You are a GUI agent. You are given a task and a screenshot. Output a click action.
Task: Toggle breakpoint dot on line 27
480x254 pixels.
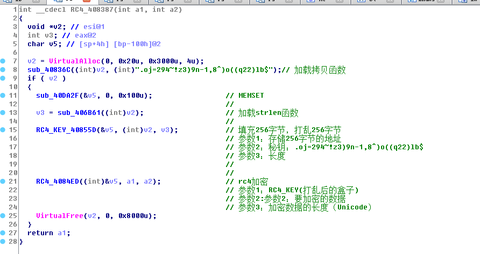3,233
